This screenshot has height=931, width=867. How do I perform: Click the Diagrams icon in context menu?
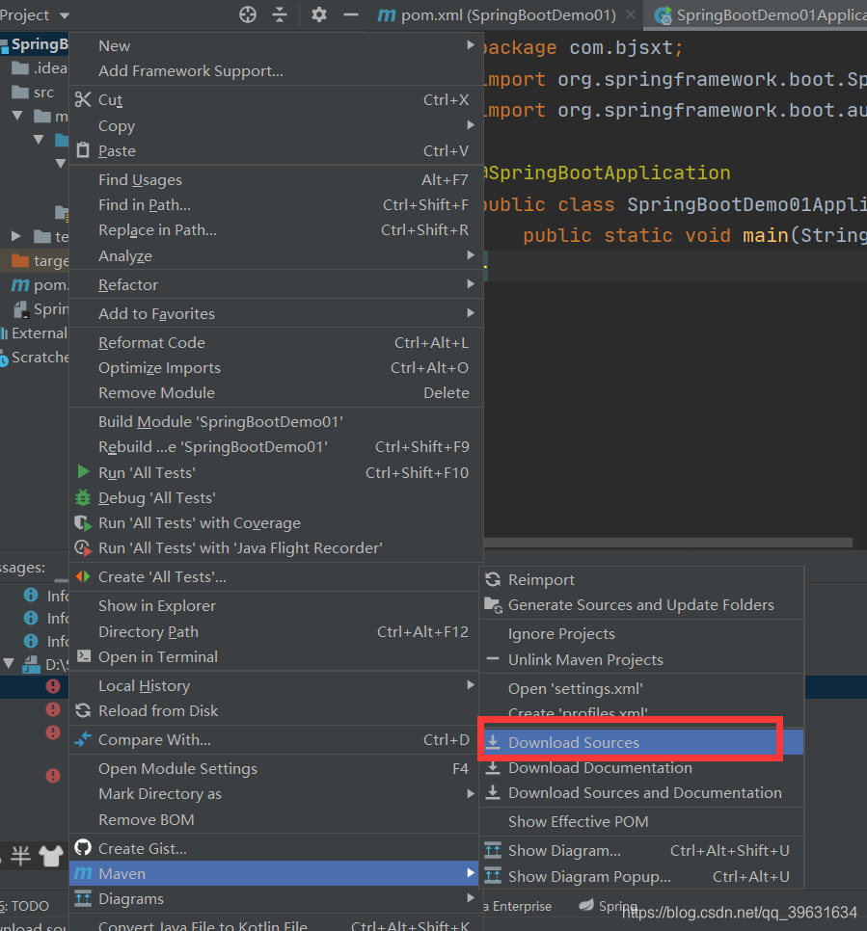click(83, 898)
